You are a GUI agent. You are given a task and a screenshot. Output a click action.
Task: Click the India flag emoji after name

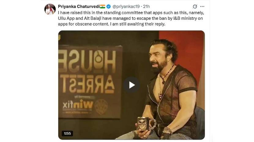pos(103,6)
